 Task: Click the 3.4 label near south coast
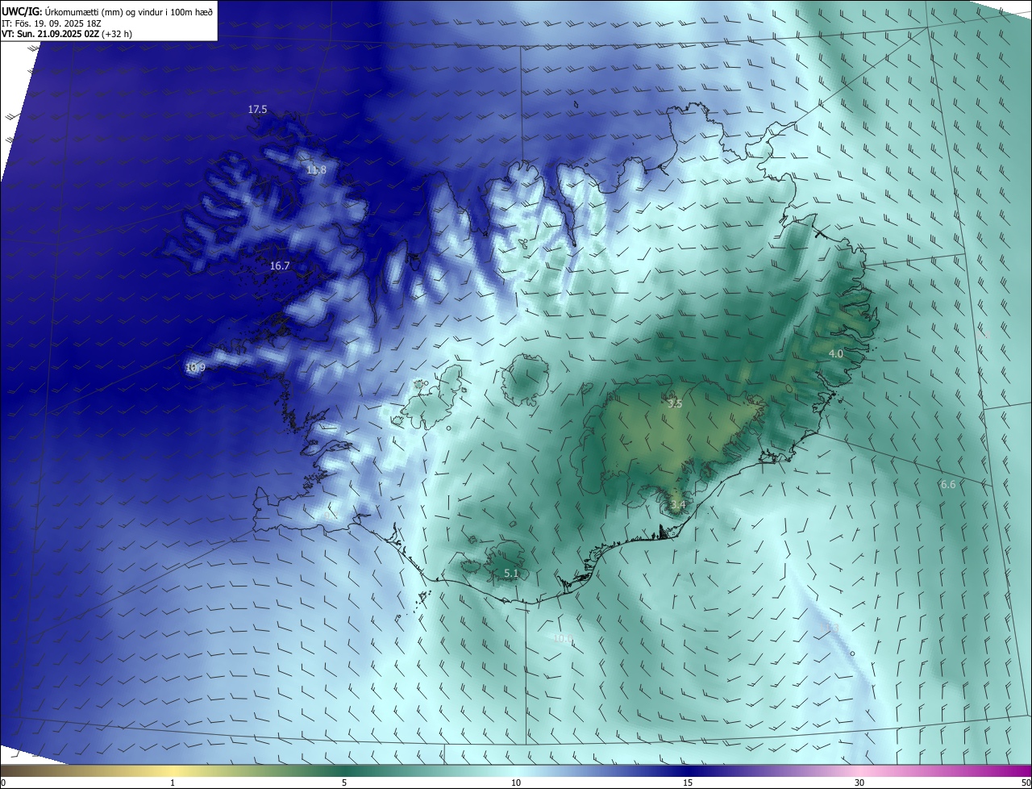click(x=678, y=505)
